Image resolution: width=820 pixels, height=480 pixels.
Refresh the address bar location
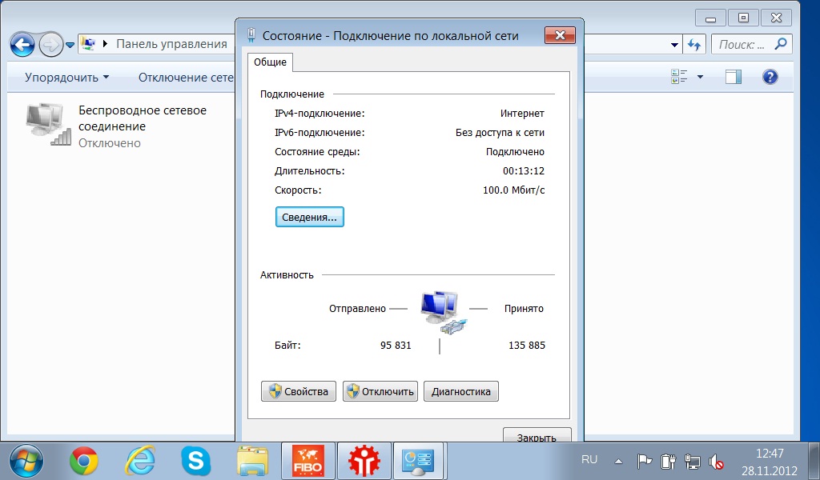(x=695, y=44)
